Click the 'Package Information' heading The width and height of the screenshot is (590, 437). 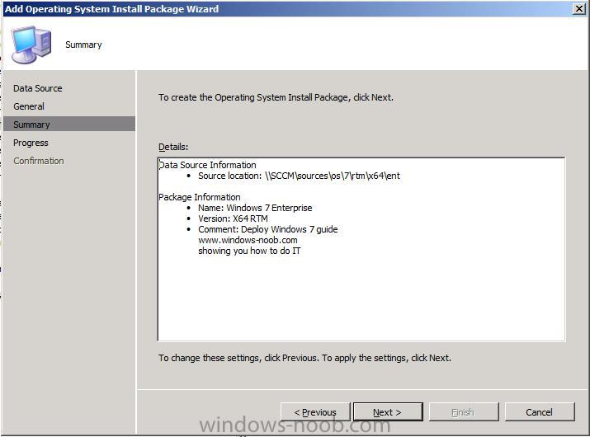coord(200,197)
